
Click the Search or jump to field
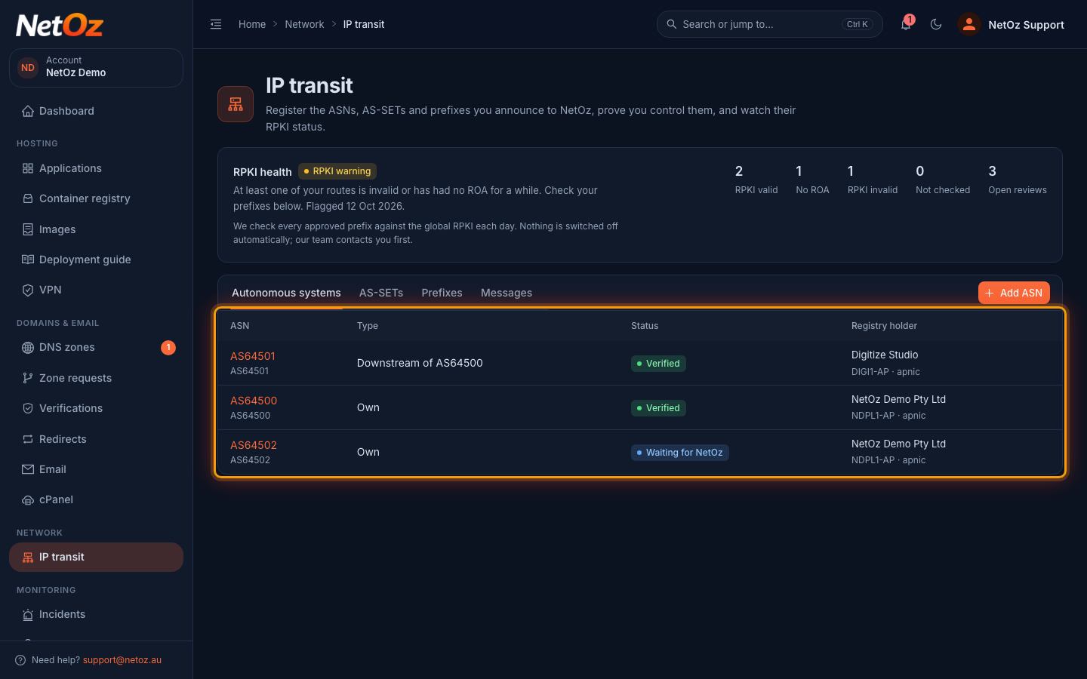click(x=769, y=24)
